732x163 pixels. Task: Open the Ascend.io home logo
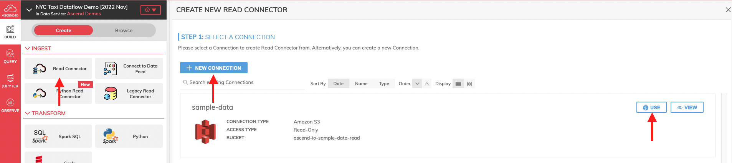10,10
